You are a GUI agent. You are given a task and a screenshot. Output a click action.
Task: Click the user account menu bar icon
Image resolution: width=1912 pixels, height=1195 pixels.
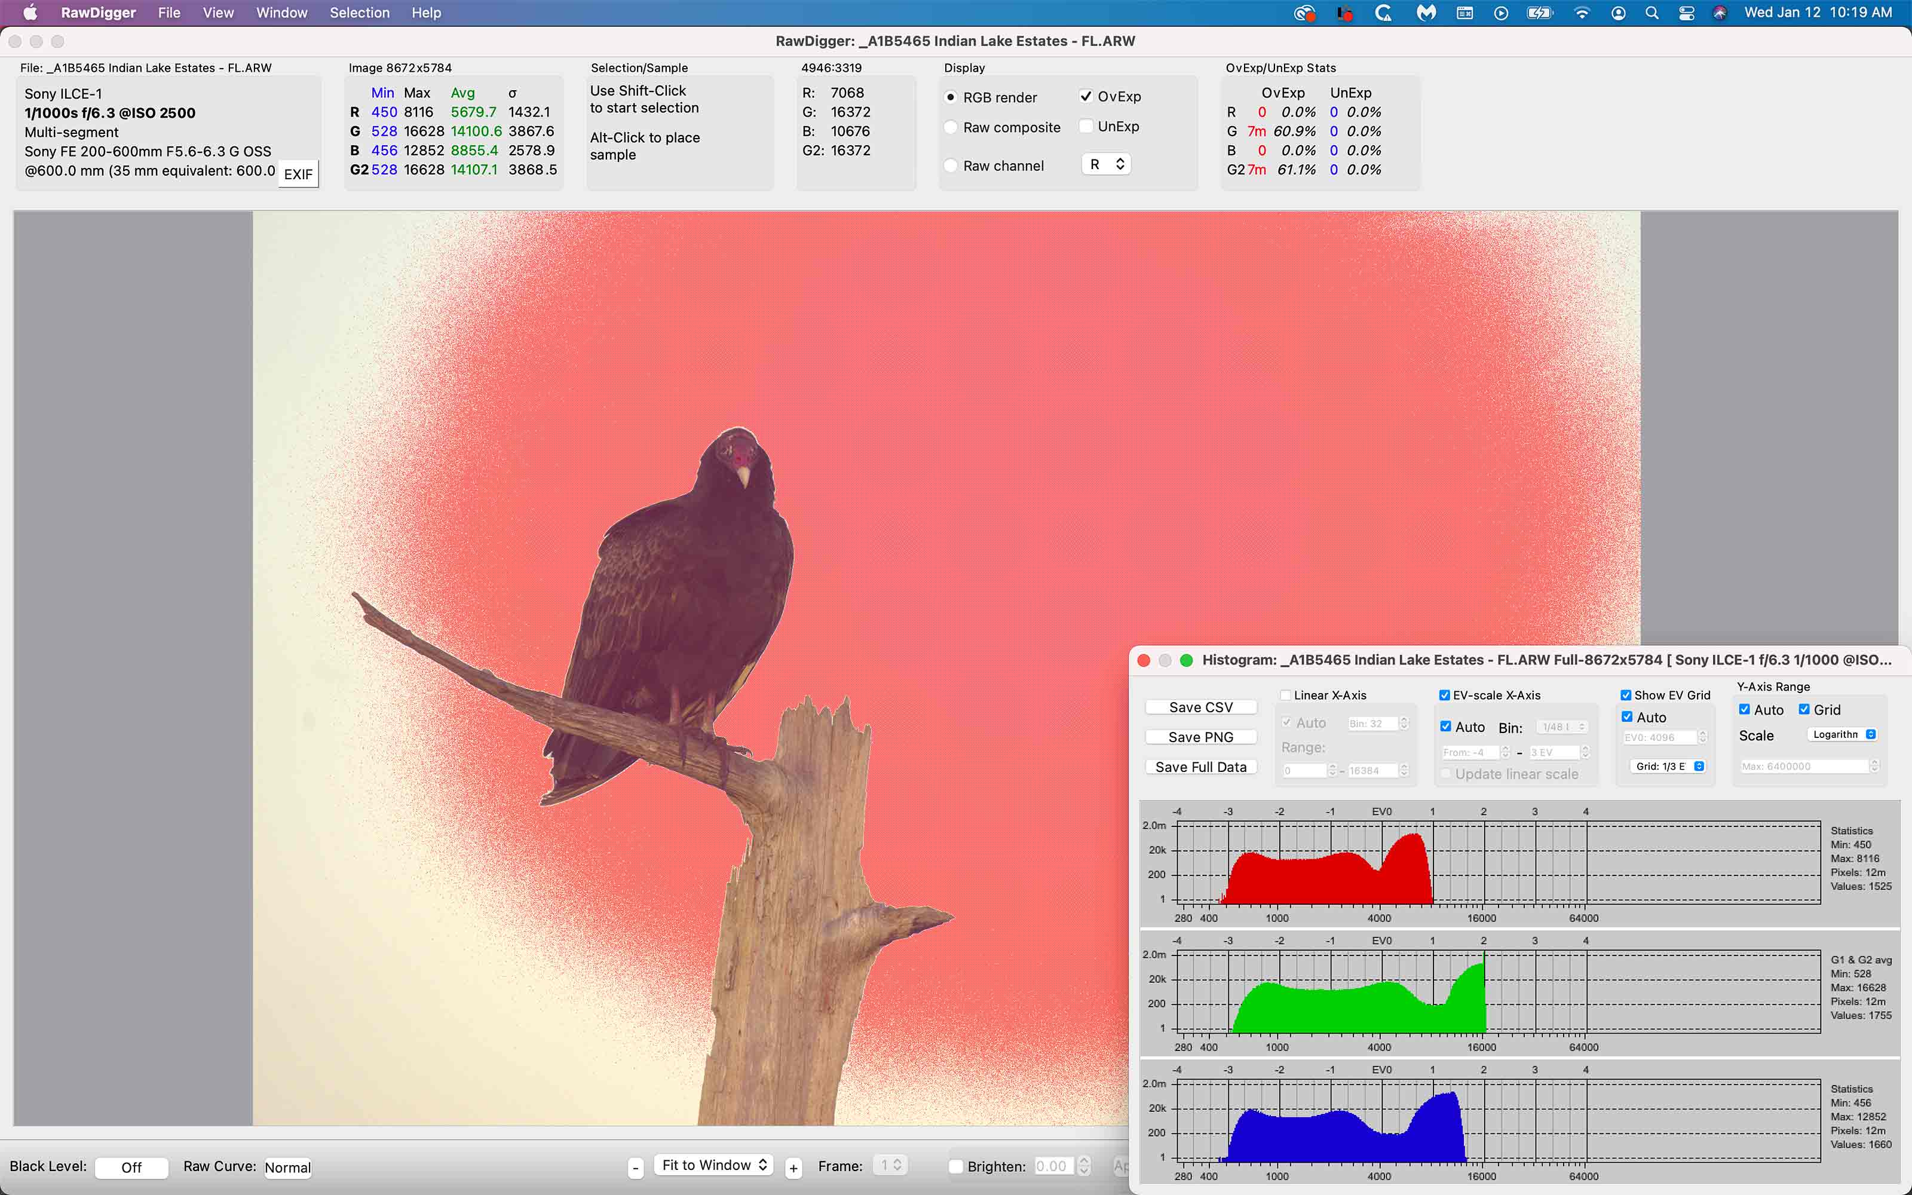(x=1618, y=13)
